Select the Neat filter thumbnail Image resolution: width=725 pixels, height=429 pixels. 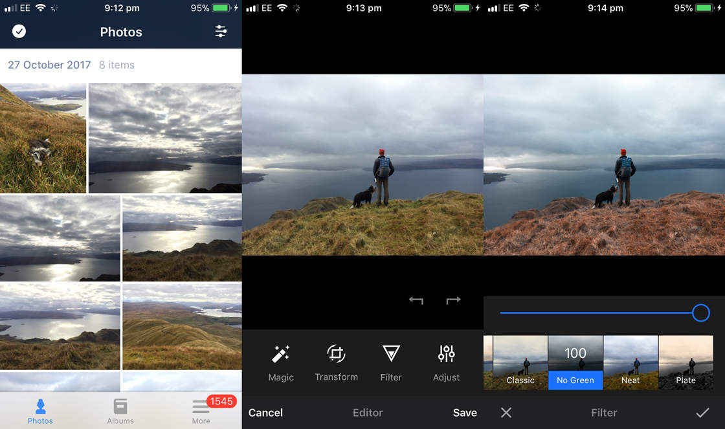pyautogui.click(x=630, y=362)
